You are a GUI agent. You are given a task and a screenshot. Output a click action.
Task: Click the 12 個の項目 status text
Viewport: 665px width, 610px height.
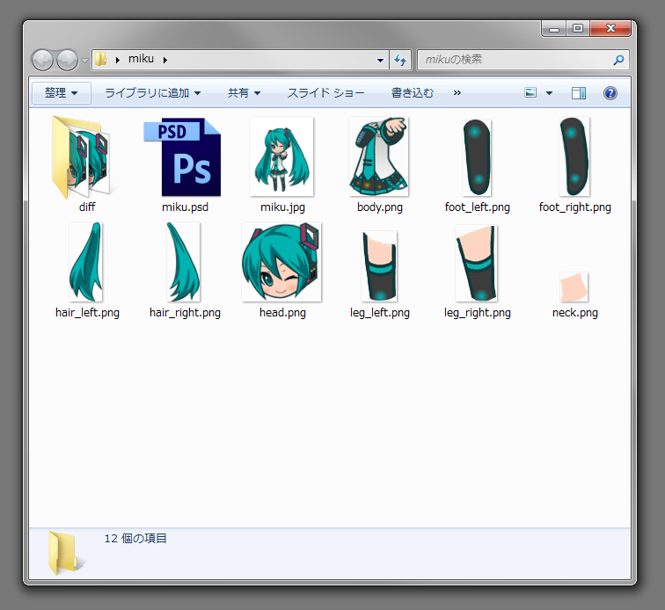pyautogui.click(x=135, y=538)
